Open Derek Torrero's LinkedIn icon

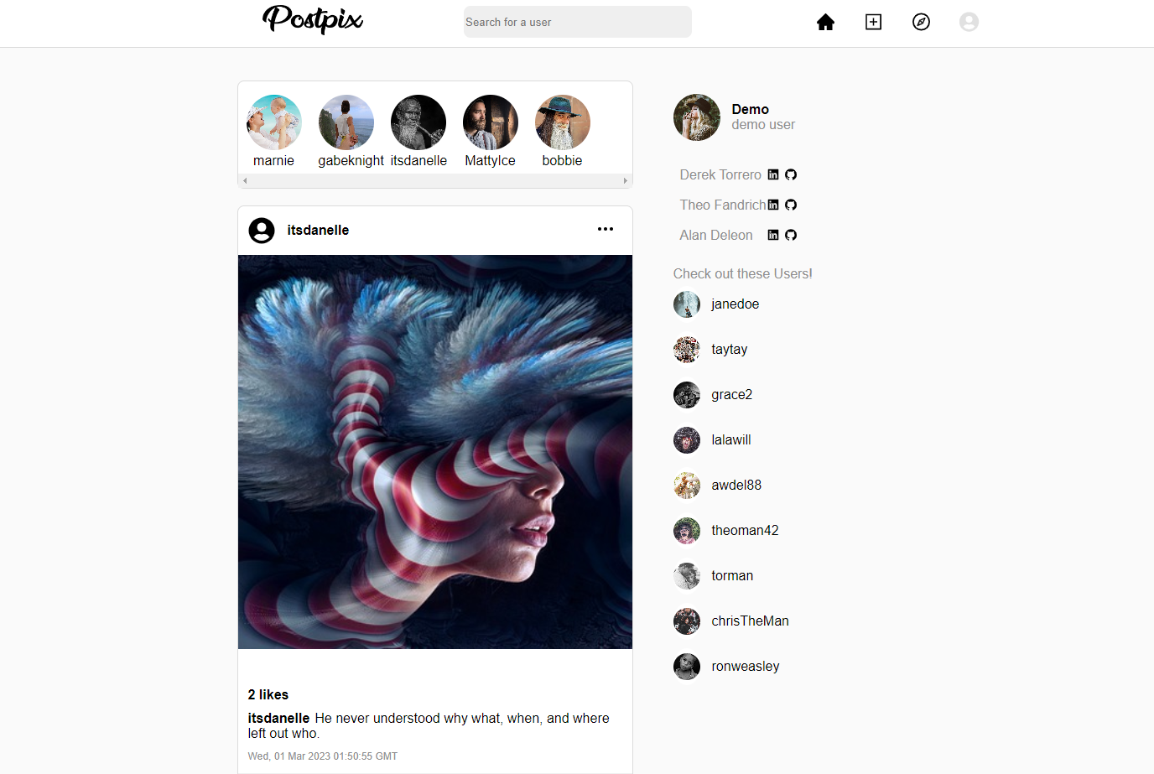[773, 174]
